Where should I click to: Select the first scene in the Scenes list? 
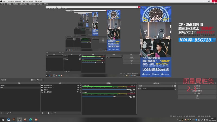click(x=20, y=85)
